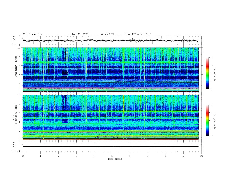This screenshot has height=175, width=227.
Task: Click the ch.2 frequency axis tick 6
Action: (20, 113)
